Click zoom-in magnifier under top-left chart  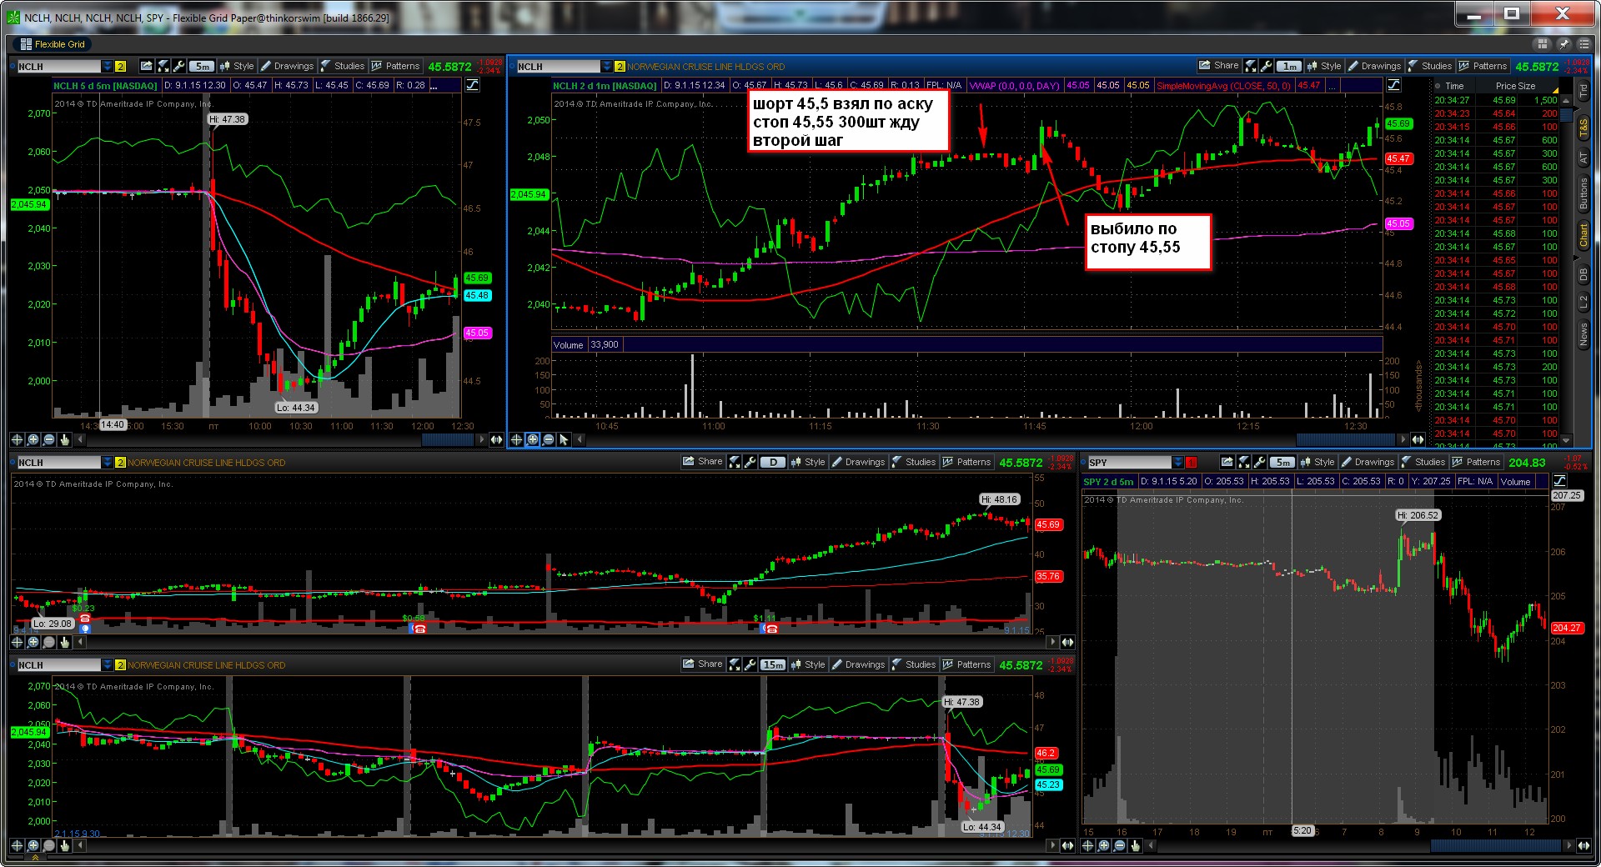click(x=33, y=439)
